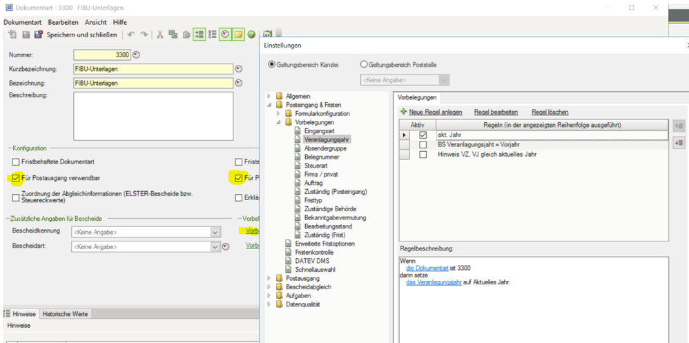Switch to the Historische Werte tab
This screenshot has height=343, width=689.
66,314
